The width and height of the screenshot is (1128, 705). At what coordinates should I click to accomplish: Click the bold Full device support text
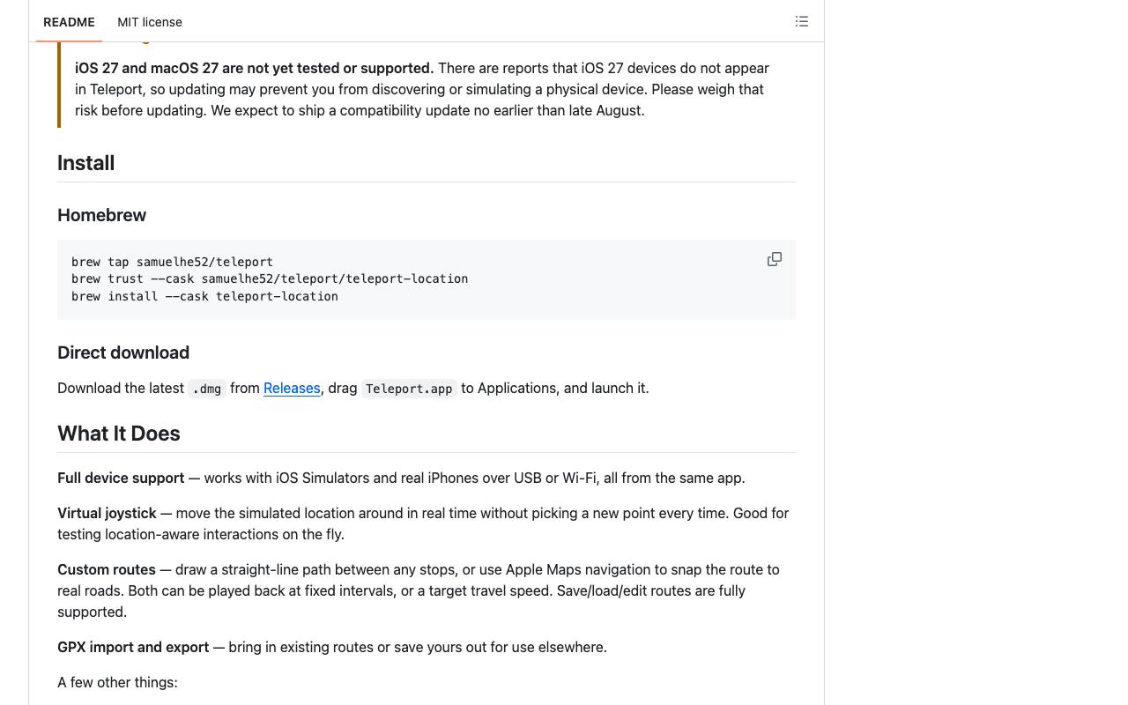121,478
